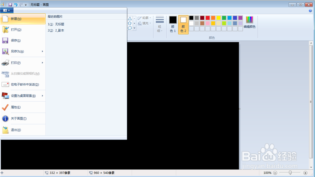Click the zoom slider handle
Image resolution: width=315 pixels, height=177 pixels.
tap(290, 172)
